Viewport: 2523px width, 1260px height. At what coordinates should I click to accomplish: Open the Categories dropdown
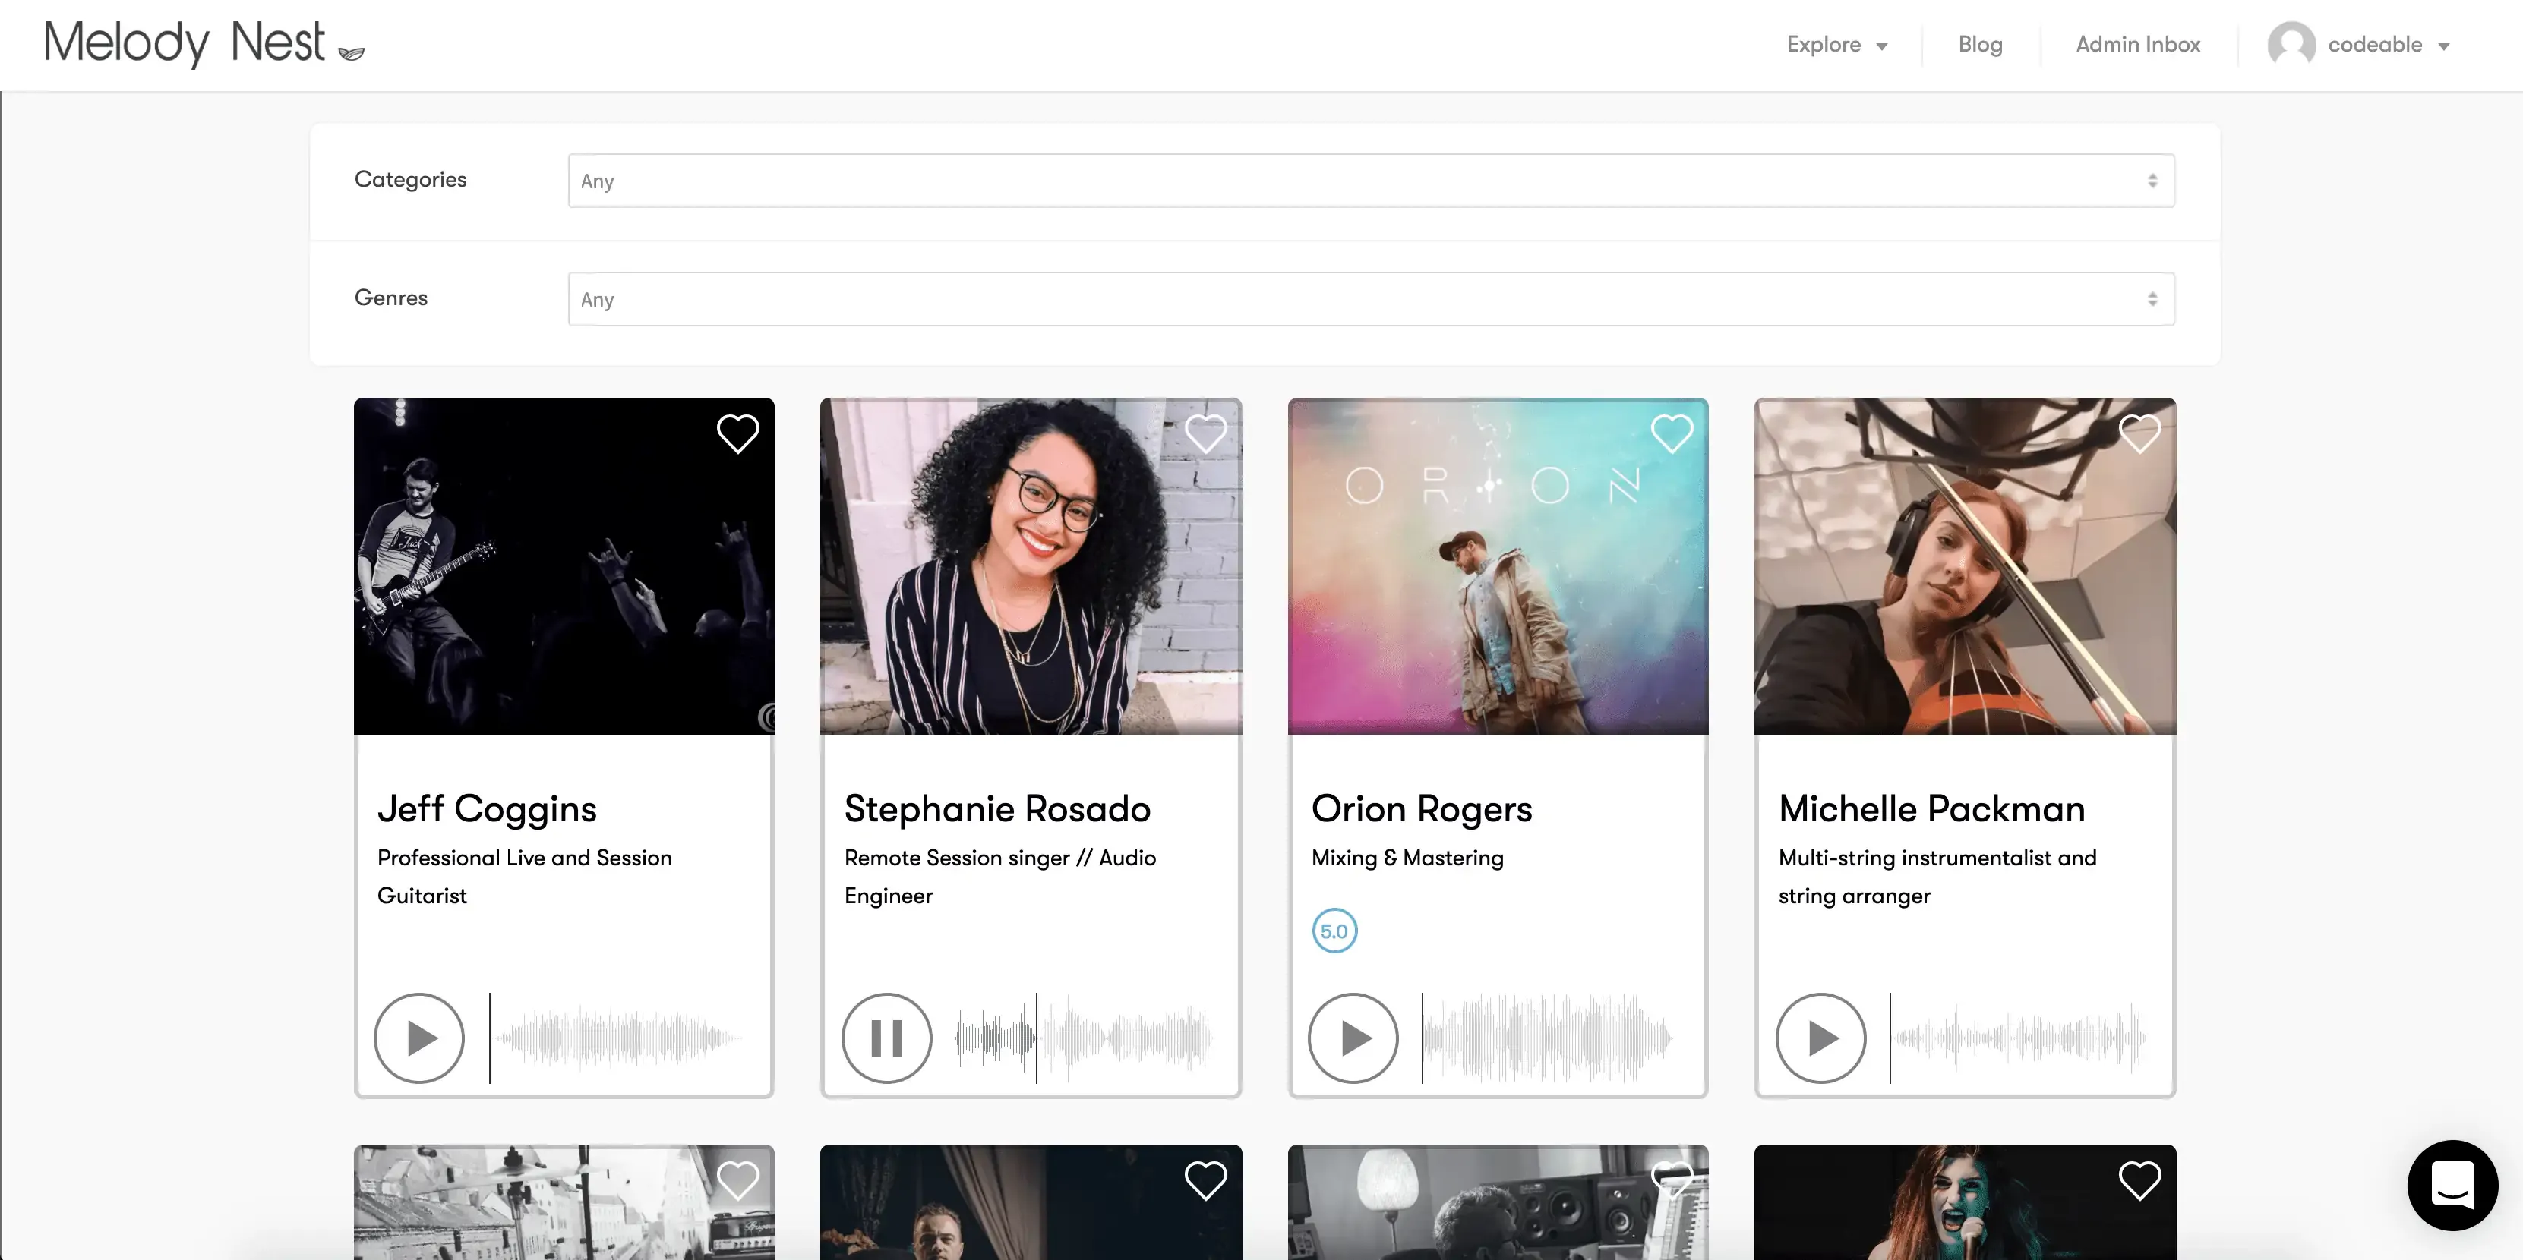click(1371, 180)
